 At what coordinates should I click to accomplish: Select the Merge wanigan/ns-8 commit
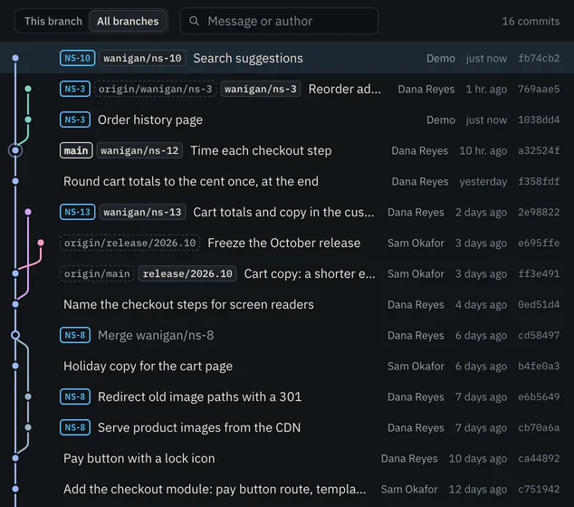156,335
